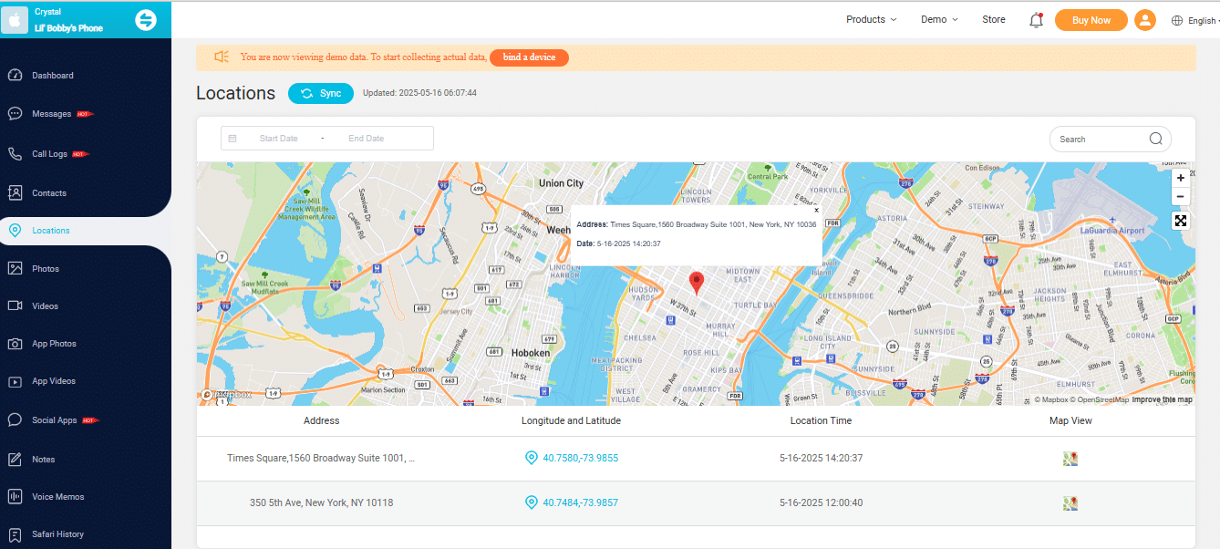Open the English language selector
This screenshot has height=549, width=1220.
point(1194,21)
